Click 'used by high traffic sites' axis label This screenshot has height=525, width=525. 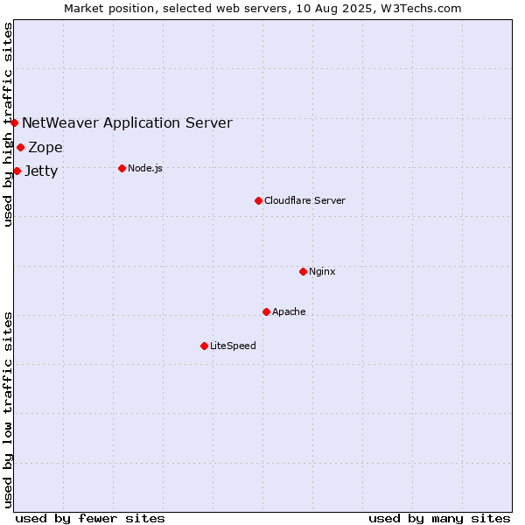click(7, 124)
